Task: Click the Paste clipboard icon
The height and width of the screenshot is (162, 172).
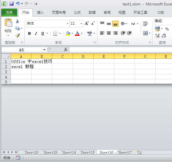Action: pos(8,22)
